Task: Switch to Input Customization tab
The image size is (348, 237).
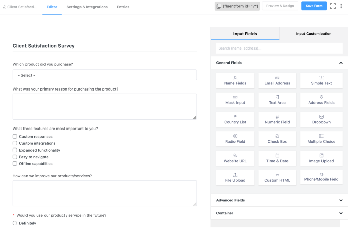Action: point(314,34)
